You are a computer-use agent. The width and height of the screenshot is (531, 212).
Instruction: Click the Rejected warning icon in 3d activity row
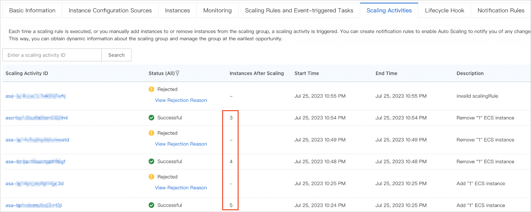point(151,177)
